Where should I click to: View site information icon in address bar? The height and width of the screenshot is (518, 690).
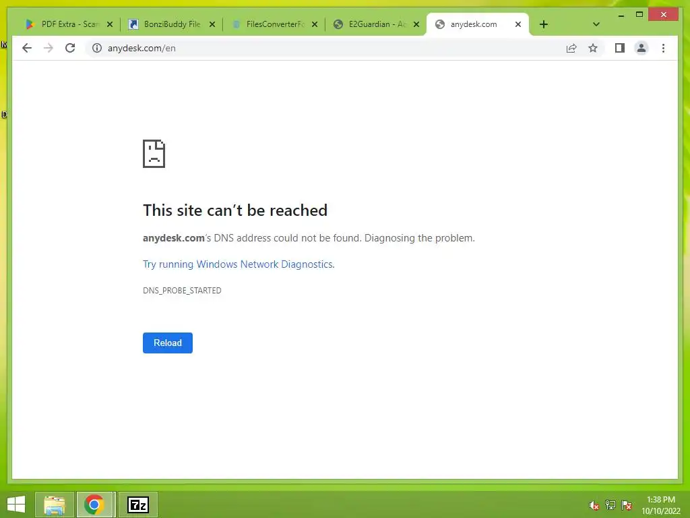(x=97, y=48)
